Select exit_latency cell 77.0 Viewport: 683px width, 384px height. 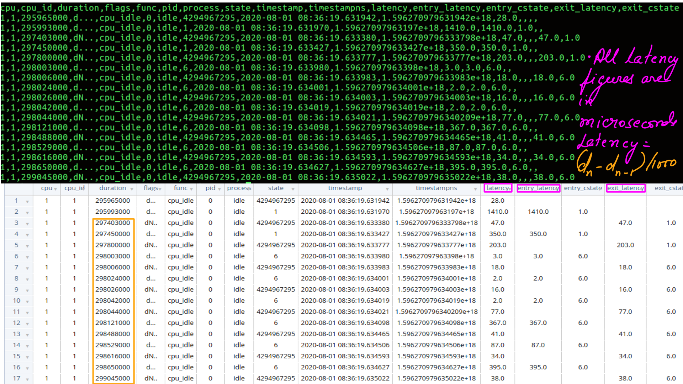625,311
